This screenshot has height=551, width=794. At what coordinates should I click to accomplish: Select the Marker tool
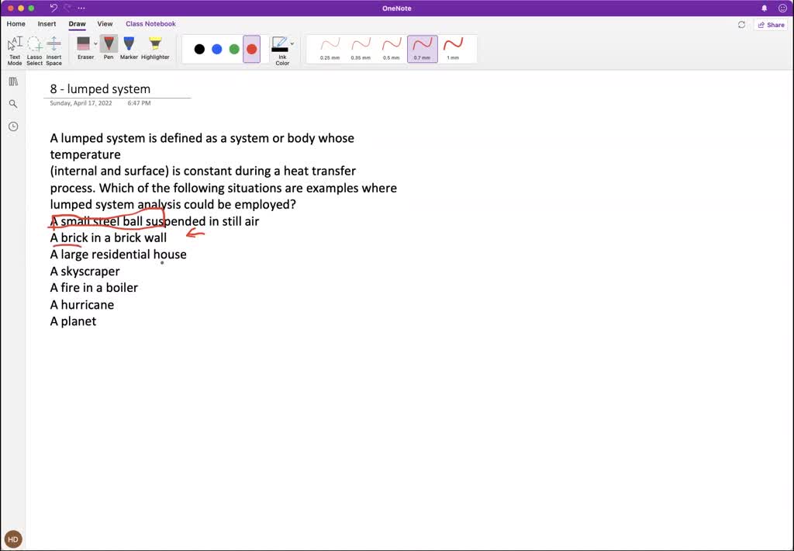click(129, 45)
